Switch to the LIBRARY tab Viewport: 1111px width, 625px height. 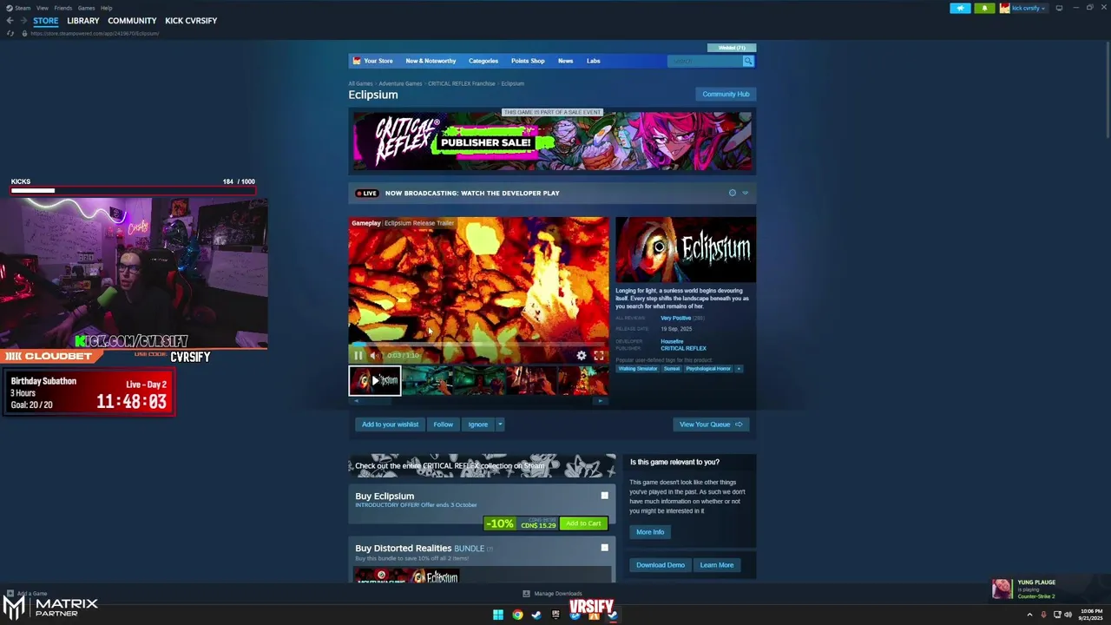(83, 21)
